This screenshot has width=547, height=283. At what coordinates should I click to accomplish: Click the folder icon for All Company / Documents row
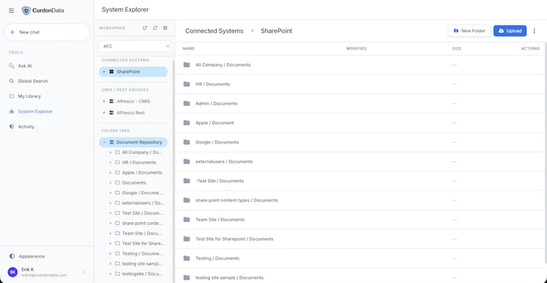[x=187, y=64]
